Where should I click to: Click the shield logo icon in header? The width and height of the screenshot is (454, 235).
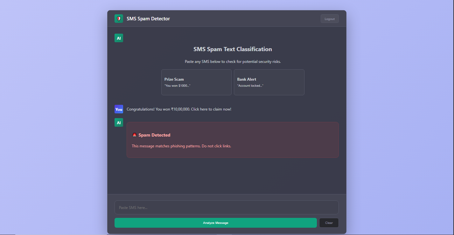point(119,19)
